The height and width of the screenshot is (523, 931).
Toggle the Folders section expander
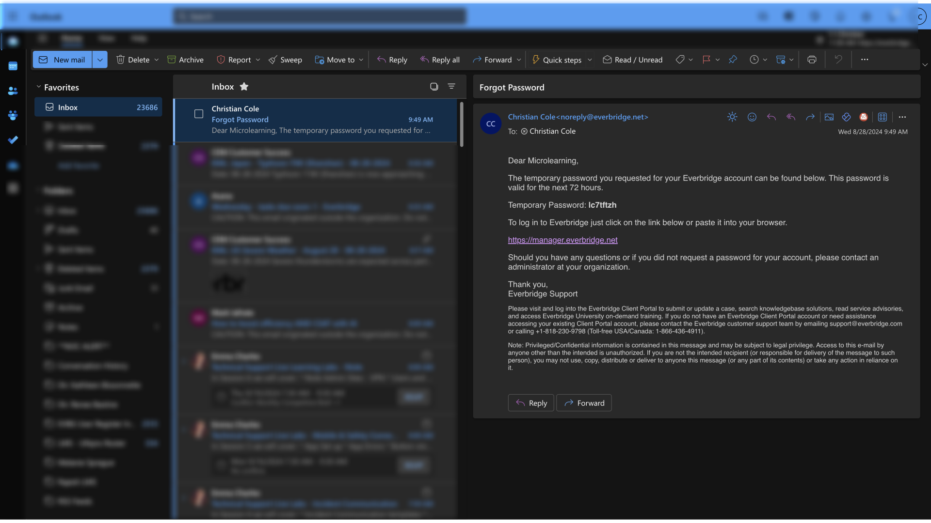coord(38,190)
